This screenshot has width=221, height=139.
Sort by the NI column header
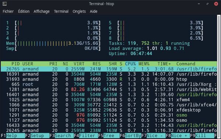coord(66,64)
